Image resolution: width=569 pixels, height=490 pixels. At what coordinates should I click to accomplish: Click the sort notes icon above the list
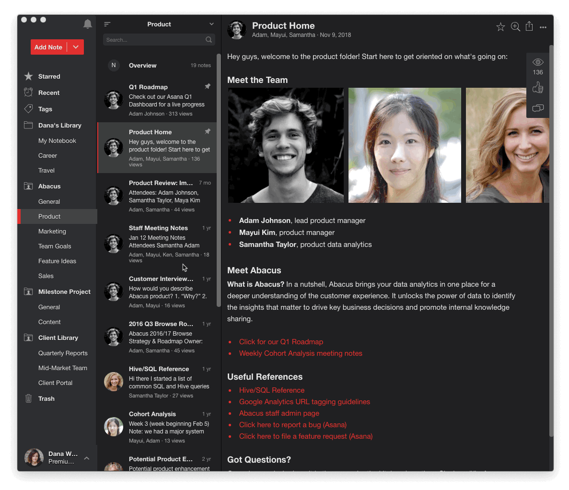point(107,23)
